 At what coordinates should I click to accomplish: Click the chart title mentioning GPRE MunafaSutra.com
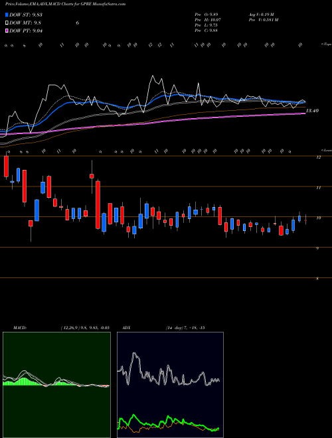pos(65,4)
